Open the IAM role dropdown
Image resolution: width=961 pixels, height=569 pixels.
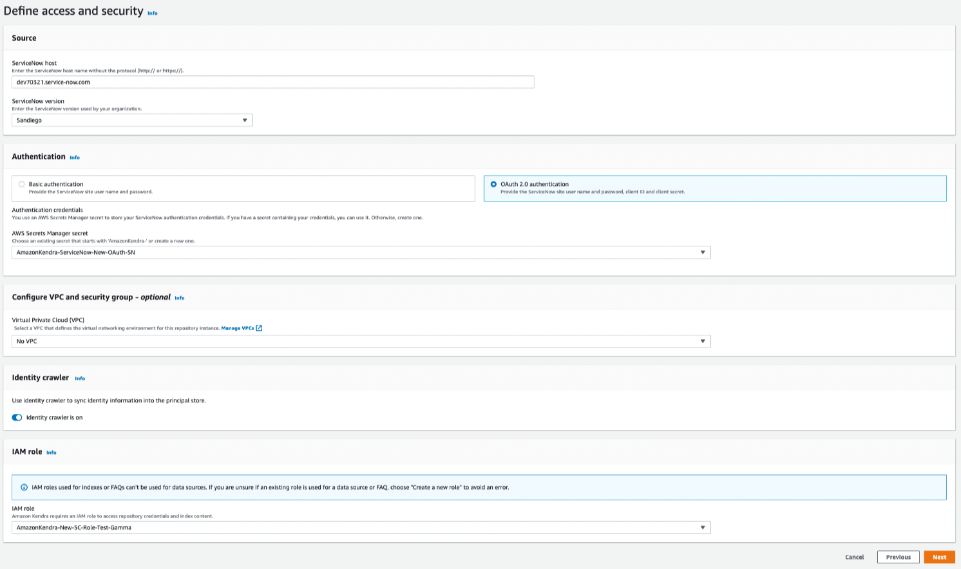click(x=361, y=528)
